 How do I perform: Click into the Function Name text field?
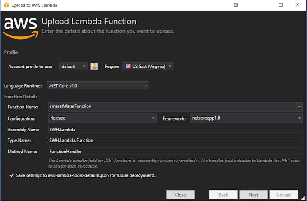[x=172, y=107]
